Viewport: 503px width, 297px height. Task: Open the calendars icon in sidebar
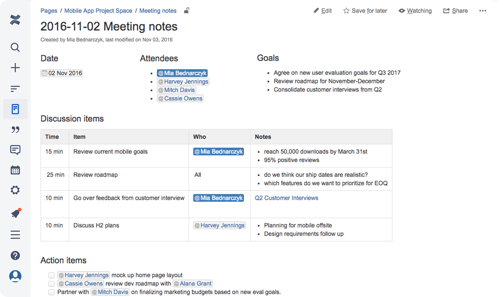pos(15,170)
